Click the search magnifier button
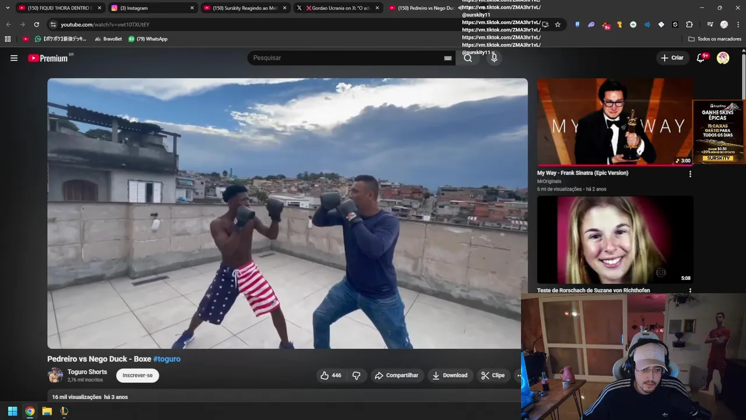Viewport: 746px width, 420px height. pyautogui.click(x=468, y=58)
